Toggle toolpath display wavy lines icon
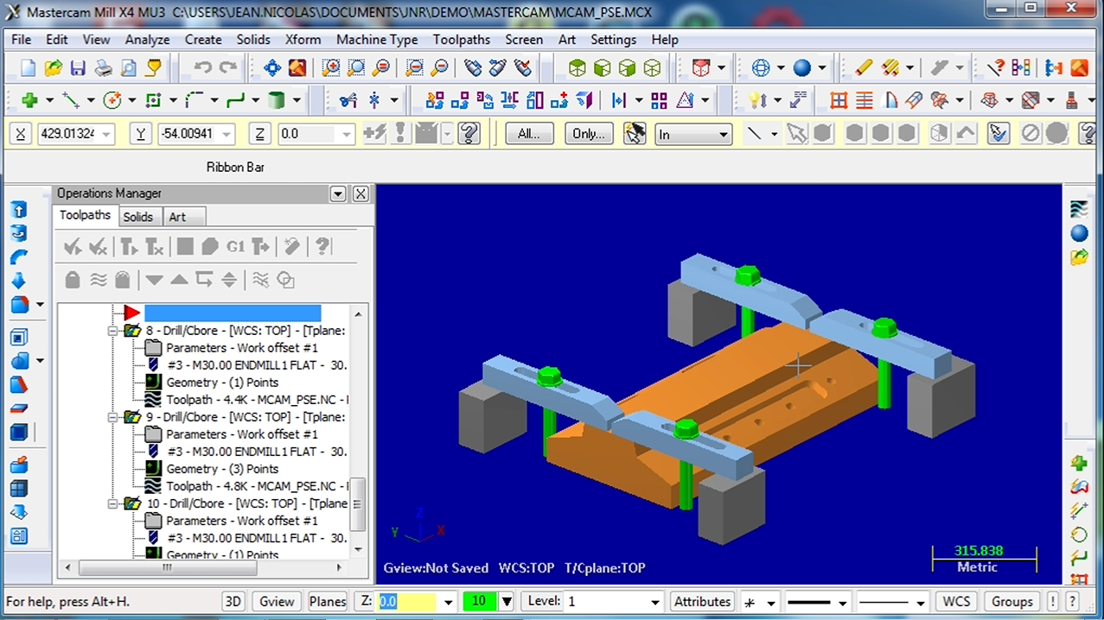 click(x=98, y=279)
